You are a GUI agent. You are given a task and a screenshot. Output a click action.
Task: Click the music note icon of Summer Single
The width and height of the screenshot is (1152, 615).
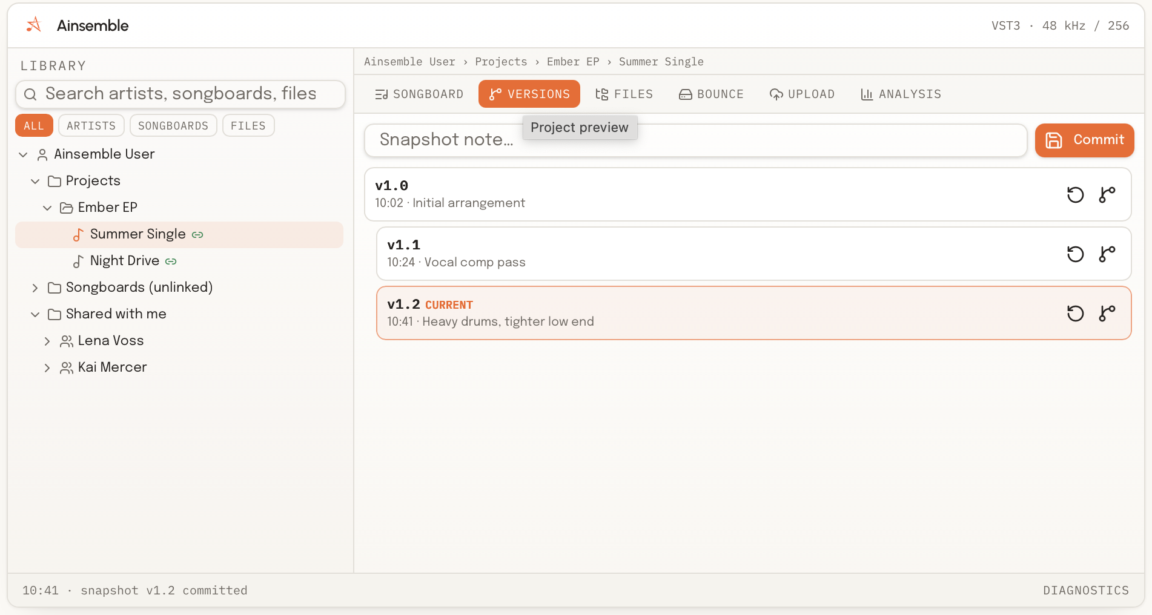point(78,235)
